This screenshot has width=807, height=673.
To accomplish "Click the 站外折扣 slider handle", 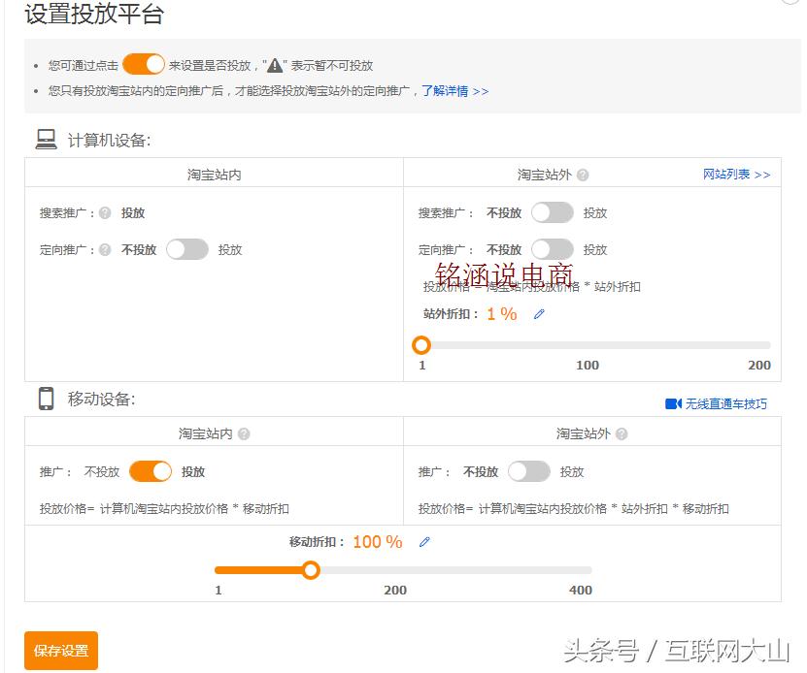I will click(x=421, y=345).
